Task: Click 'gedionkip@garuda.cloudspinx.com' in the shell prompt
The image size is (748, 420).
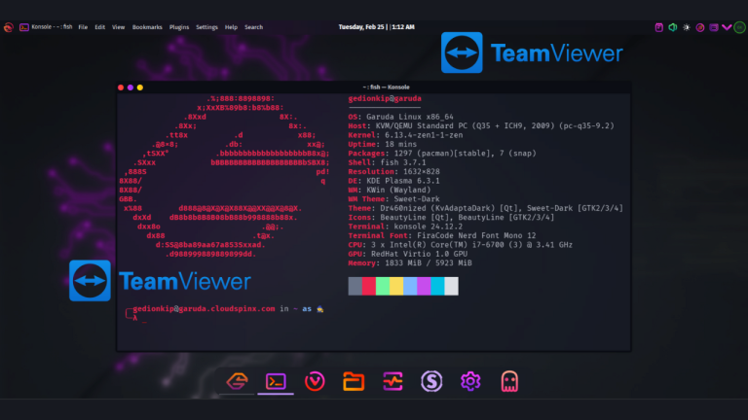Action: pyautogui.click(x=204, y=308)
